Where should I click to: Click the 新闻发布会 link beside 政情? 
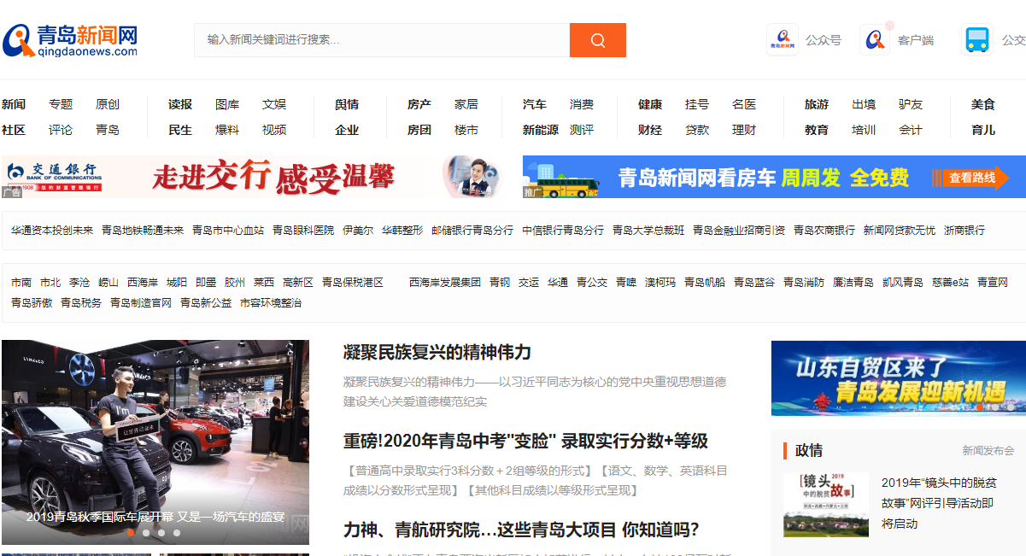tap(988, 450)
